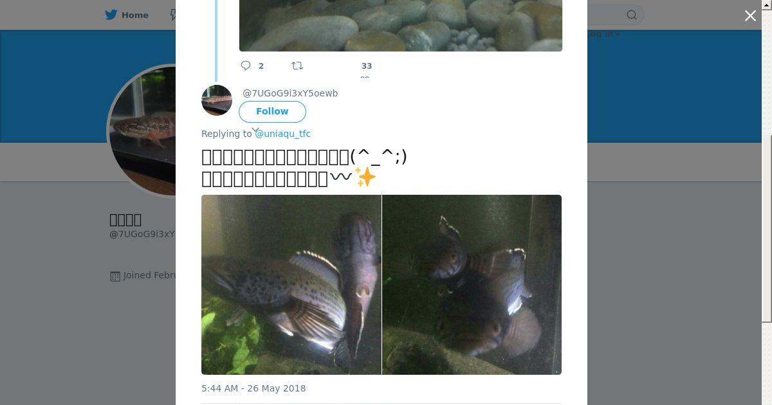This screenshot has height=405, width=772.
Task: Click the reply speech bubble icon
Action: click(x=246, y=66)
